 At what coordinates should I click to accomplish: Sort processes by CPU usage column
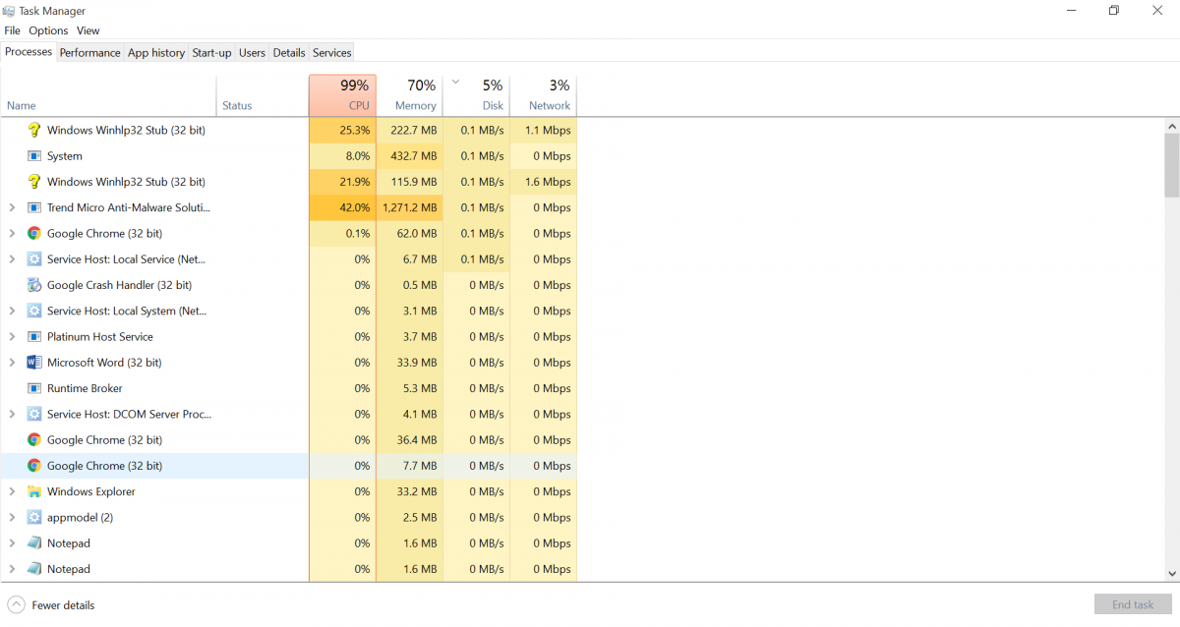(x=342, y=96)
